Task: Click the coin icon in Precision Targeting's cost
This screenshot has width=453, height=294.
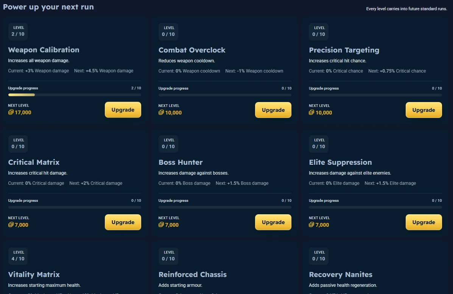Action: click(311, 113)
